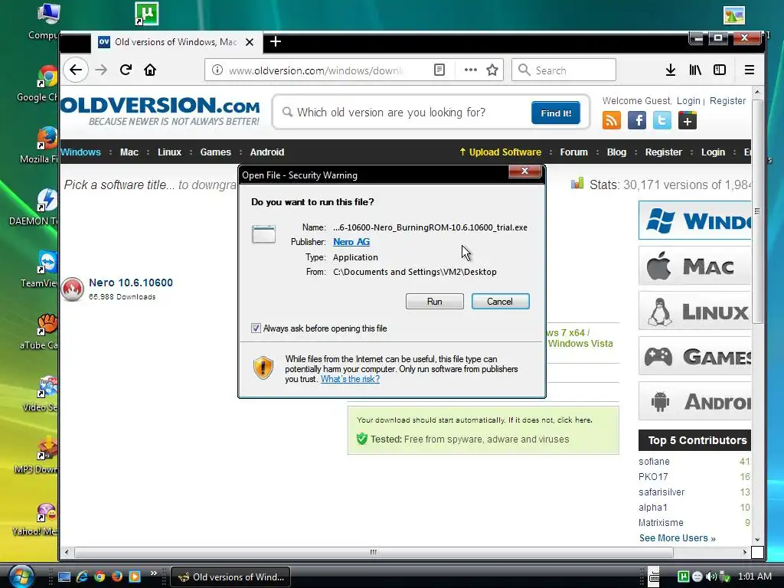Reload the page with the refresh icon
784x588 pixels.
[x=126, y=70]
